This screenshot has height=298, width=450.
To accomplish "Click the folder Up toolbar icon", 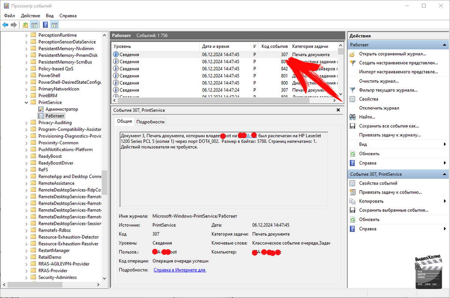I will click(25, 25).
